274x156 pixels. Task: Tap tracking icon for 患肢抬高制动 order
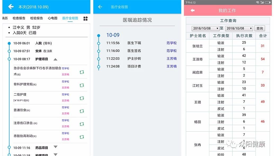coord(82,137)
